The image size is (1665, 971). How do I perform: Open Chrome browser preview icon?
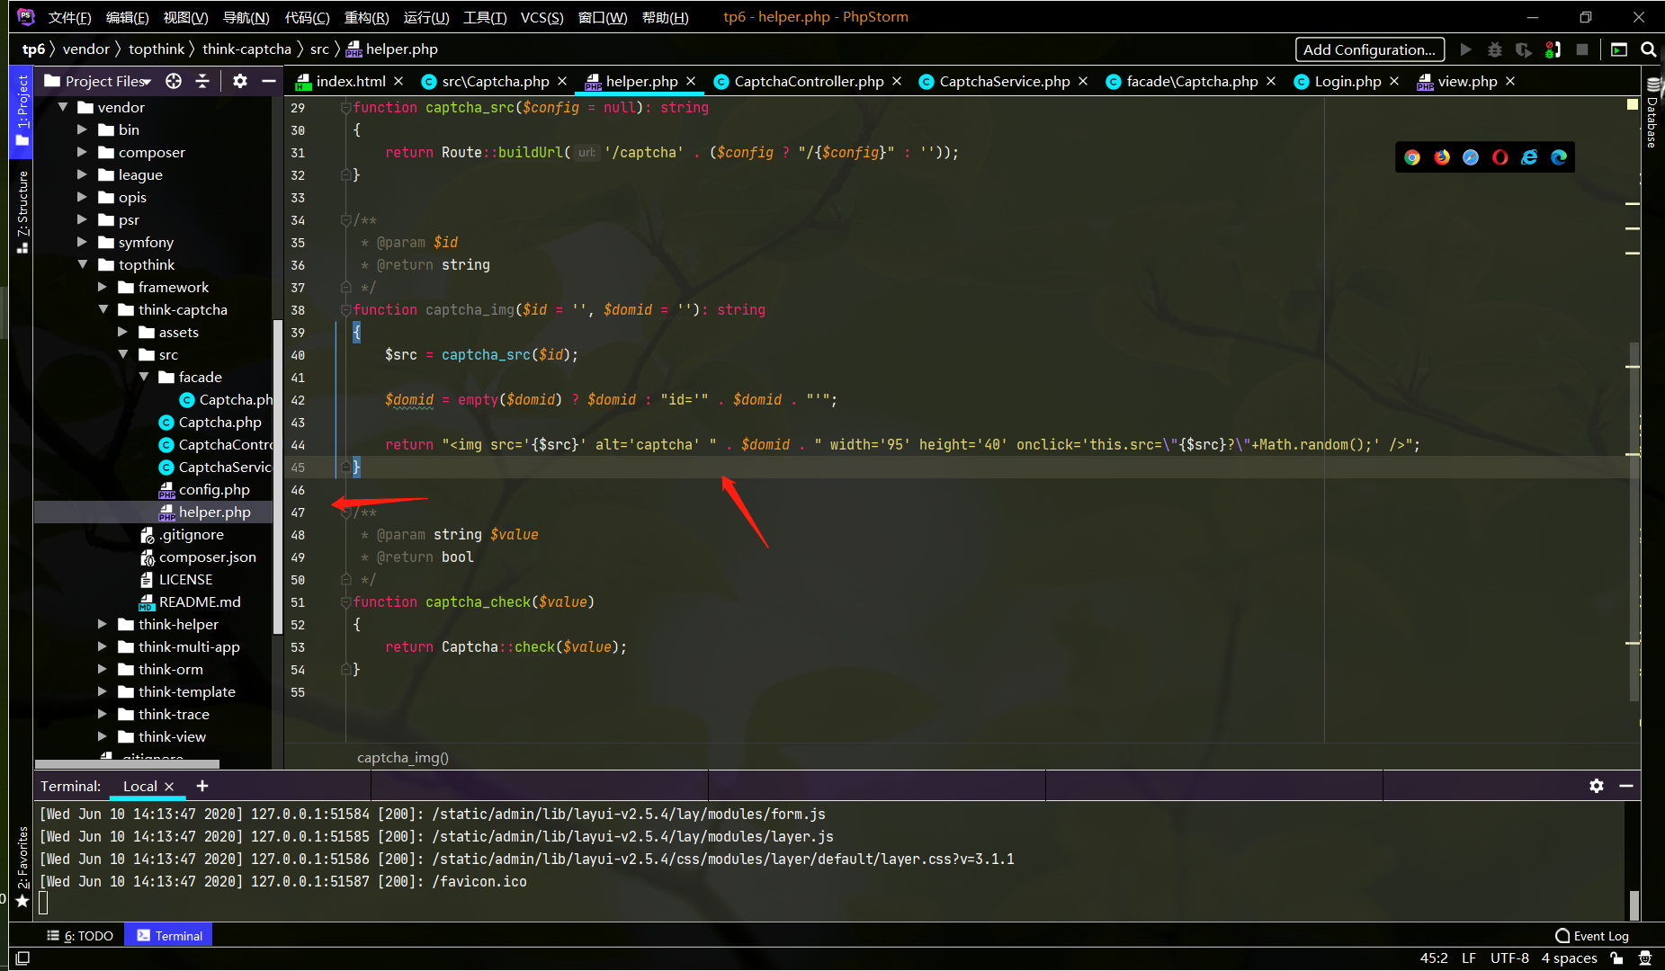[x=1412, y=157]
